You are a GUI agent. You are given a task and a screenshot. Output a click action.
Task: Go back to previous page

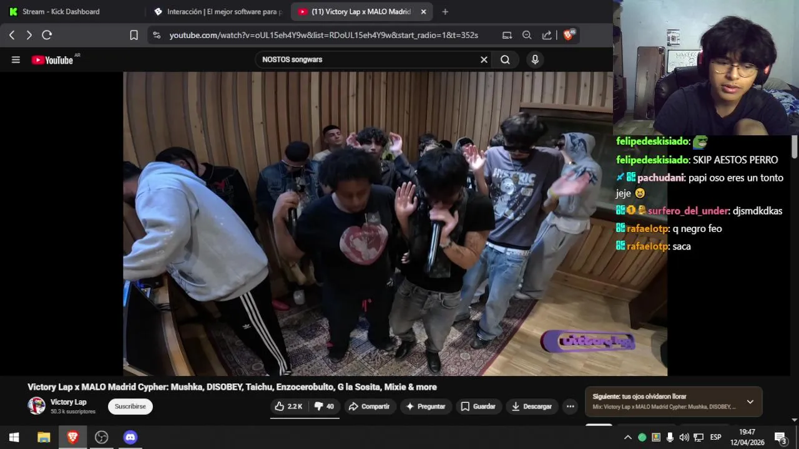point(12,36)
